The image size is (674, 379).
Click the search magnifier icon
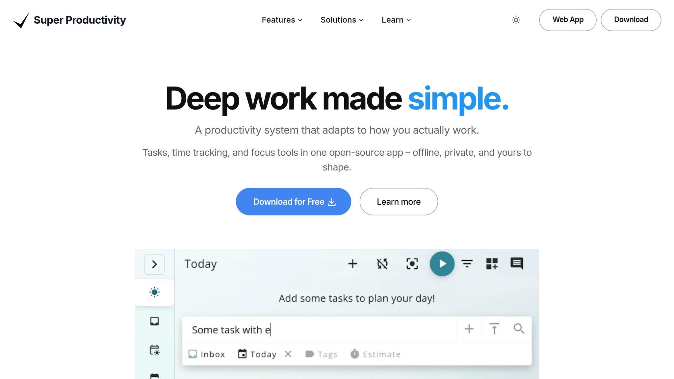[x=519, y=329]
